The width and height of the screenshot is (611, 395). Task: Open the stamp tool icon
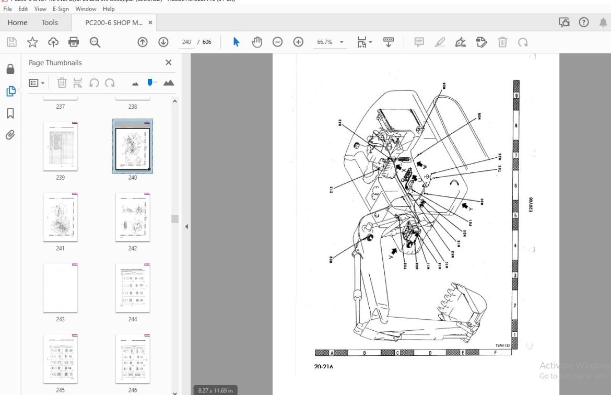[481, 42]
